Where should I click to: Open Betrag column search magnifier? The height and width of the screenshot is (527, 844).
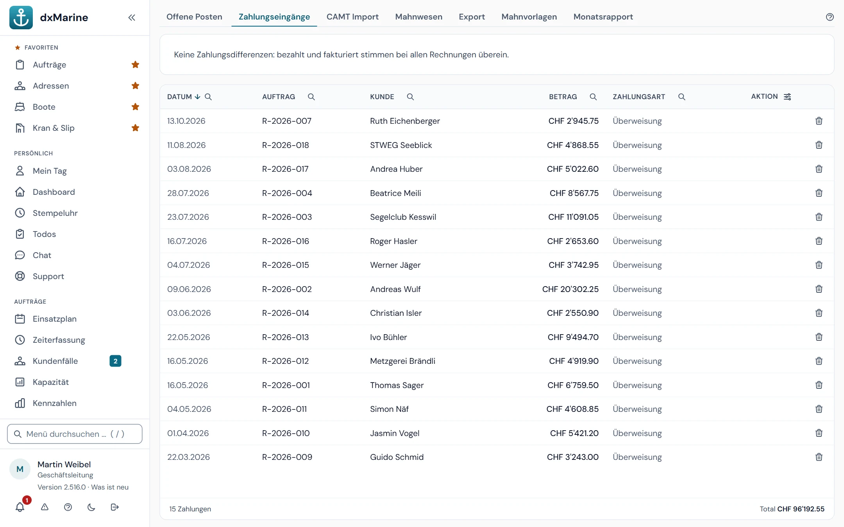(x=593, y=97)
